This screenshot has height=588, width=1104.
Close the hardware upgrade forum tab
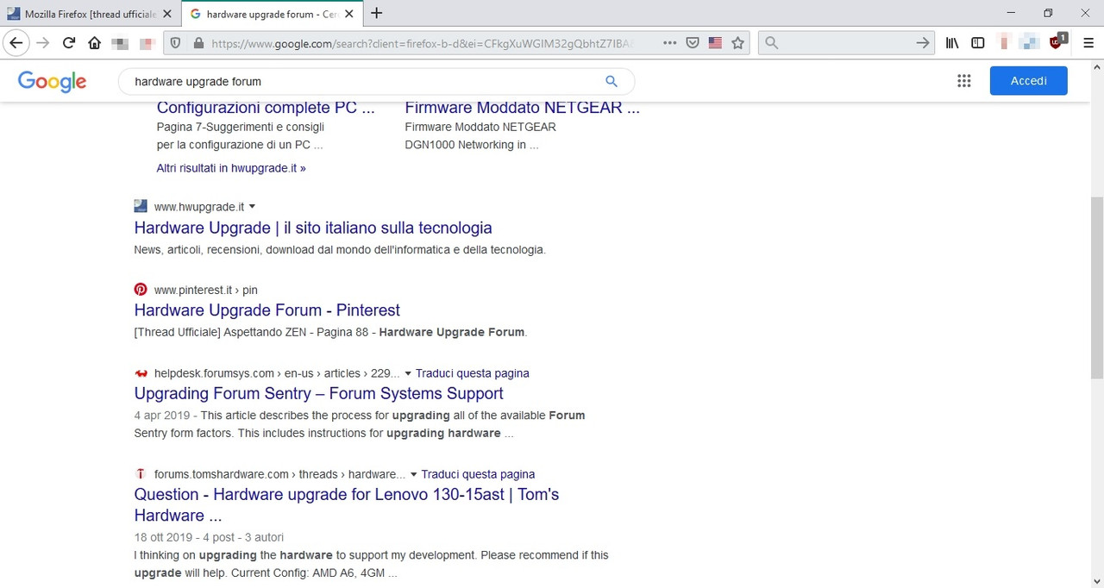pos(351,14)
